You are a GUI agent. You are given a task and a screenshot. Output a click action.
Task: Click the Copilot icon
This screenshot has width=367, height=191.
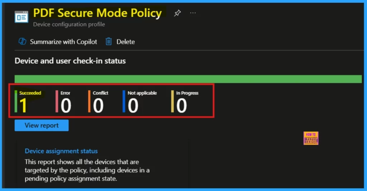click(x=23, y=41)
